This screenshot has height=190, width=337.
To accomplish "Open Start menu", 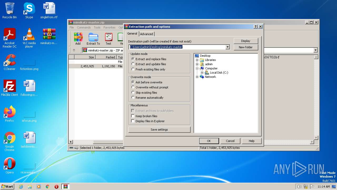I will [x=7, y=187].
